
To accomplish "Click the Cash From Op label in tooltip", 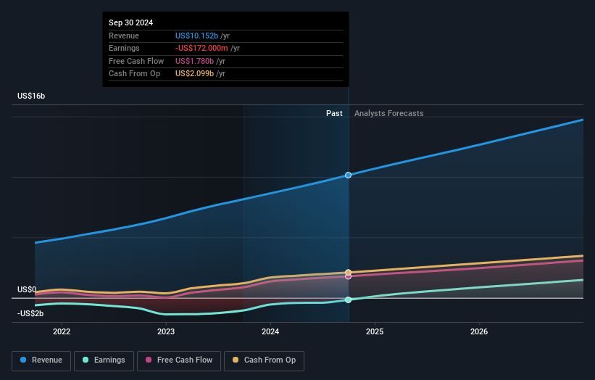I will (134, 74).
